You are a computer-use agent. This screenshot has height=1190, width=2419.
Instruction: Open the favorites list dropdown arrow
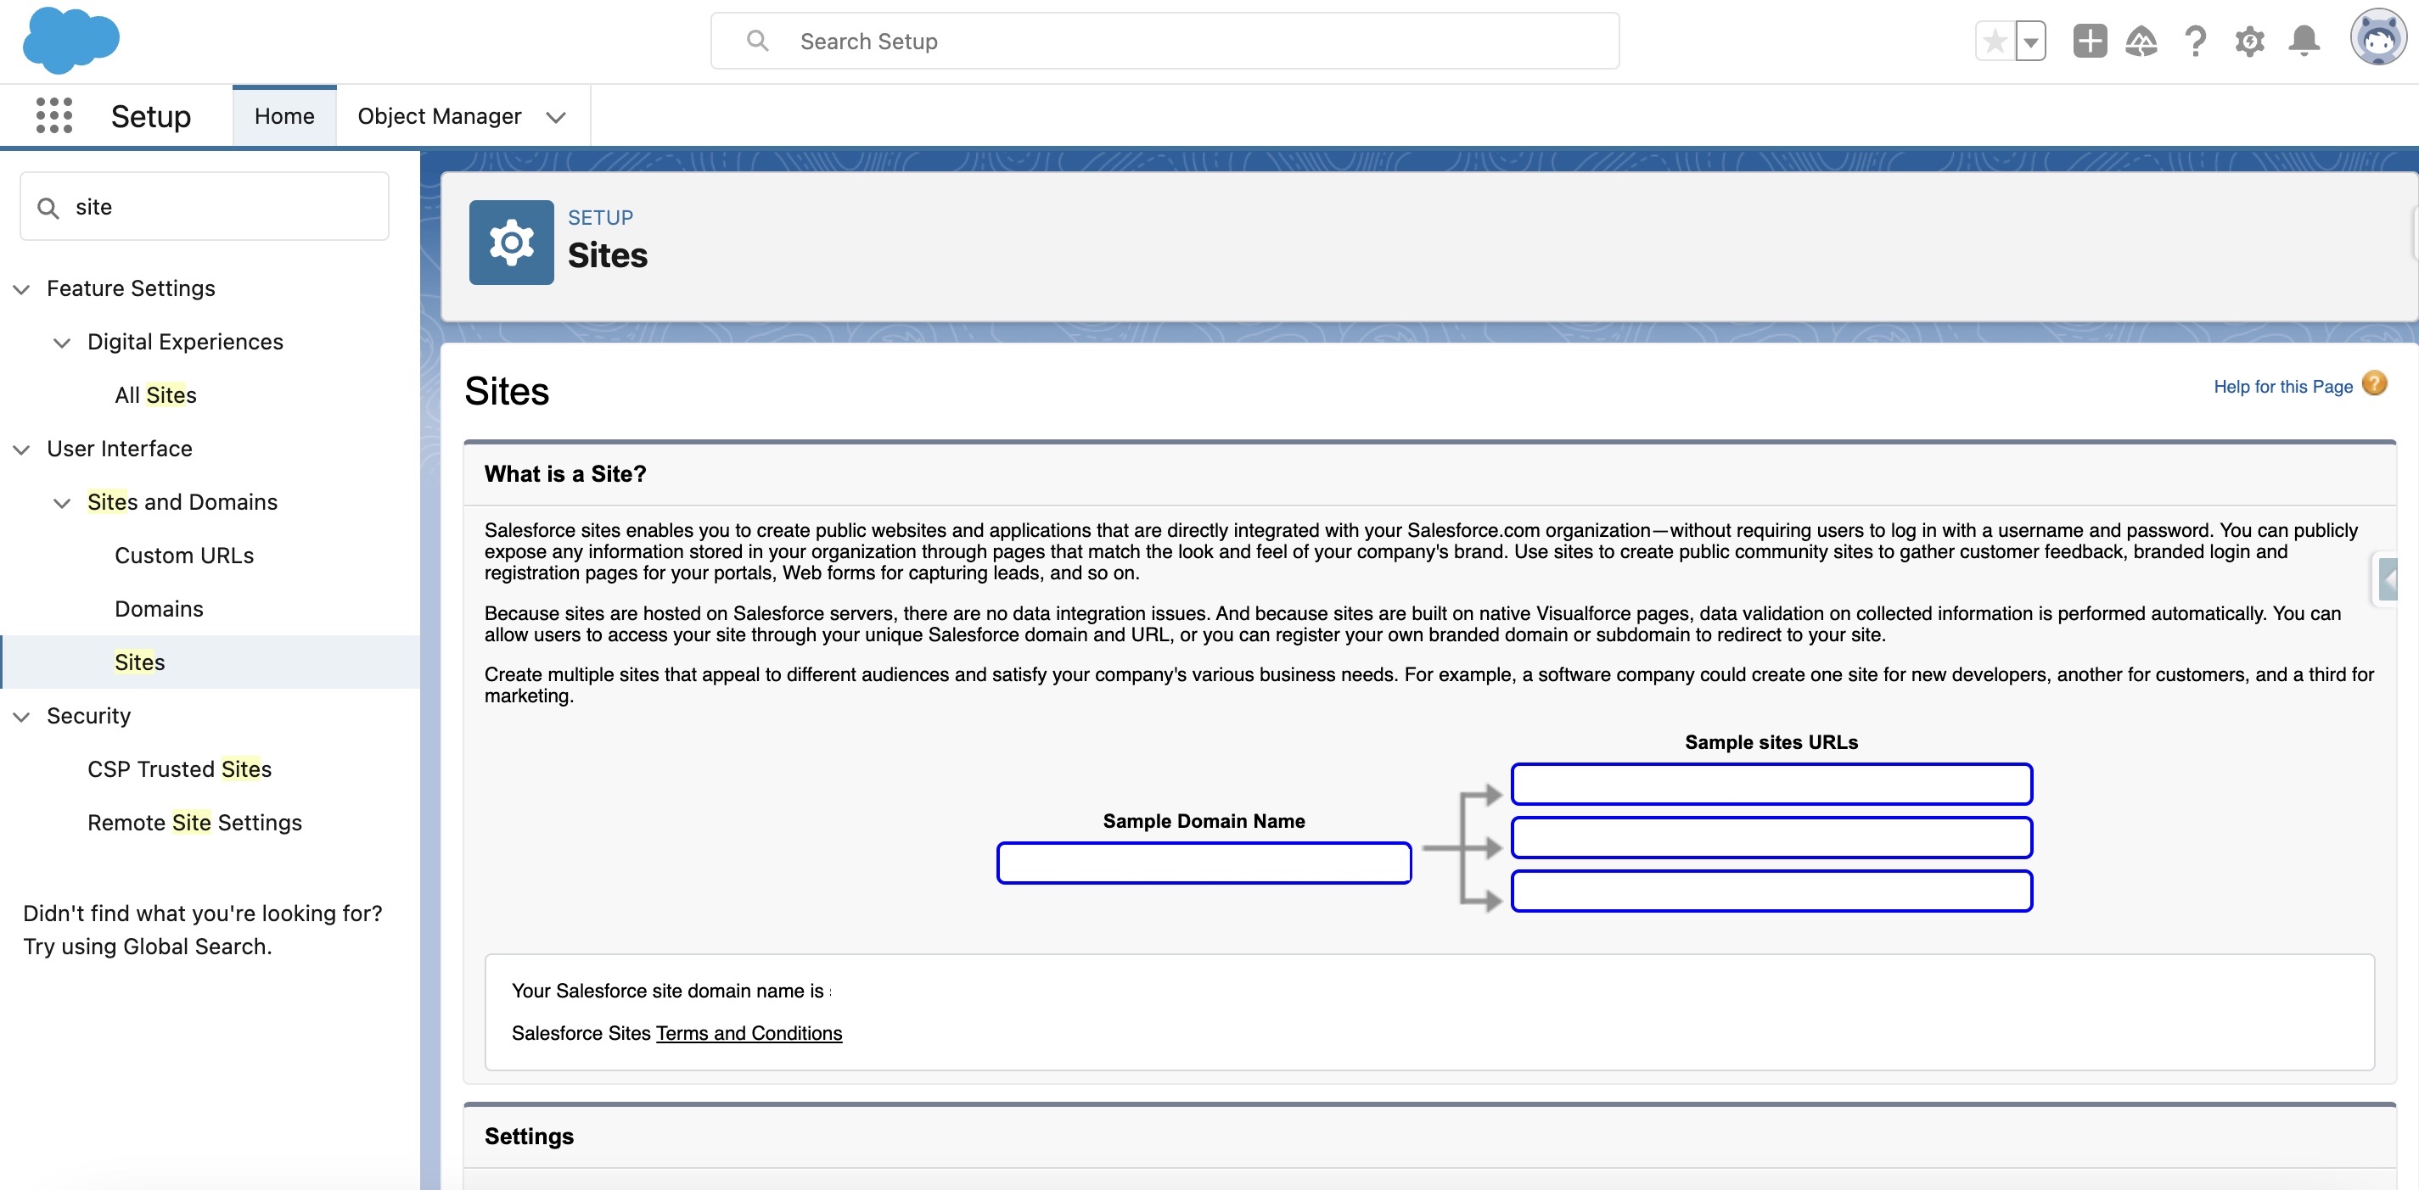2030,42
